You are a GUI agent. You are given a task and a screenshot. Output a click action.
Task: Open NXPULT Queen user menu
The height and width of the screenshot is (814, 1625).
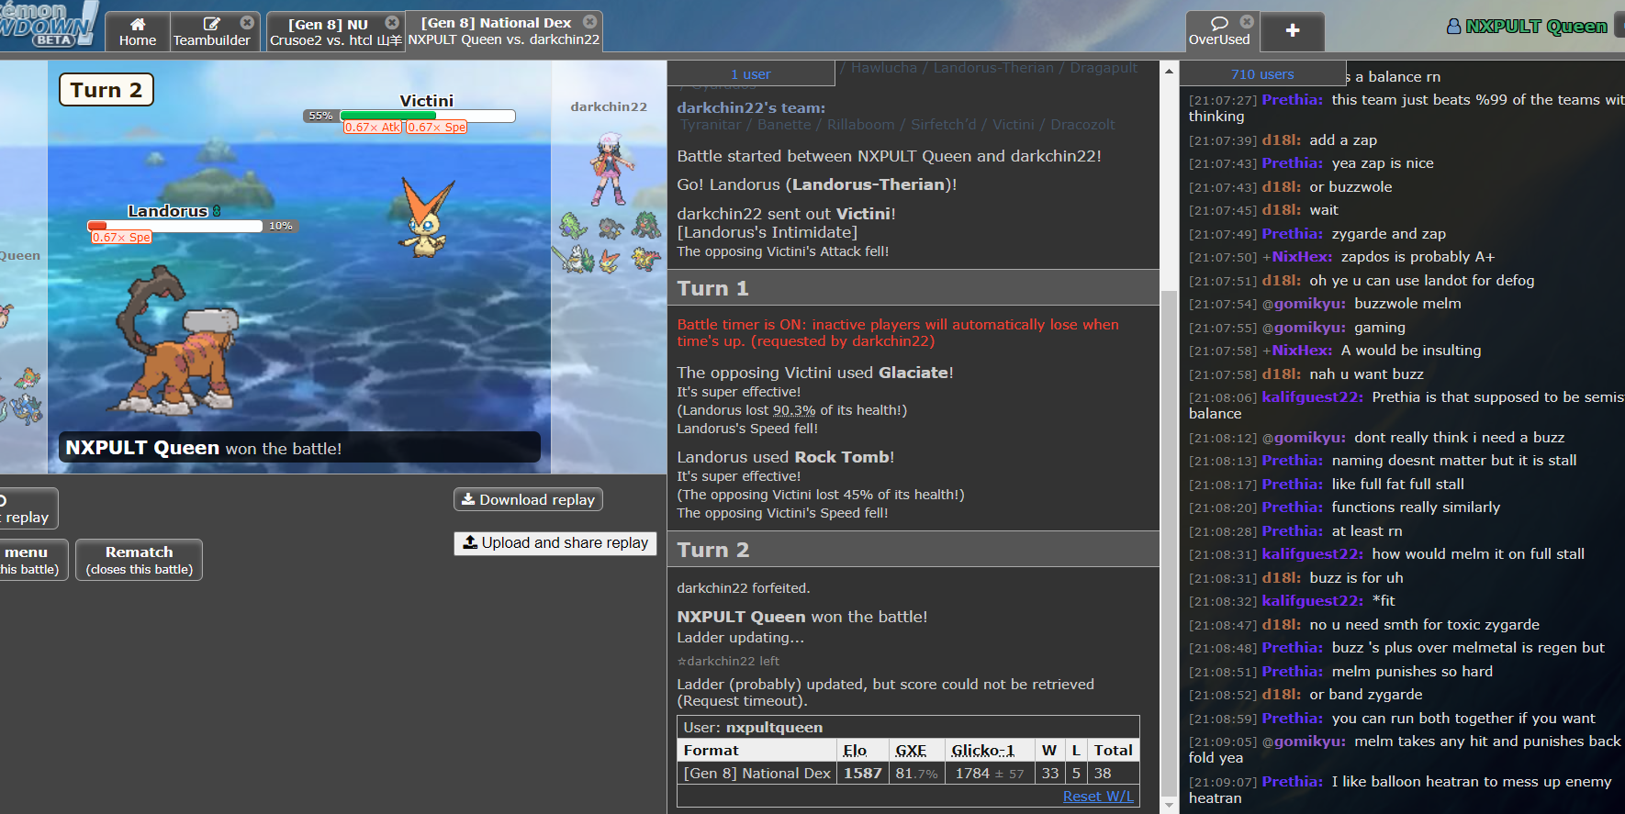[x=1527, y=27]
